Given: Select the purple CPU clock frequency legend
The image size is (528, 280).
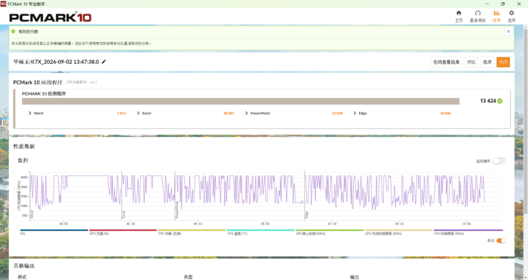Looking at the screenshot, I should 468,232.
